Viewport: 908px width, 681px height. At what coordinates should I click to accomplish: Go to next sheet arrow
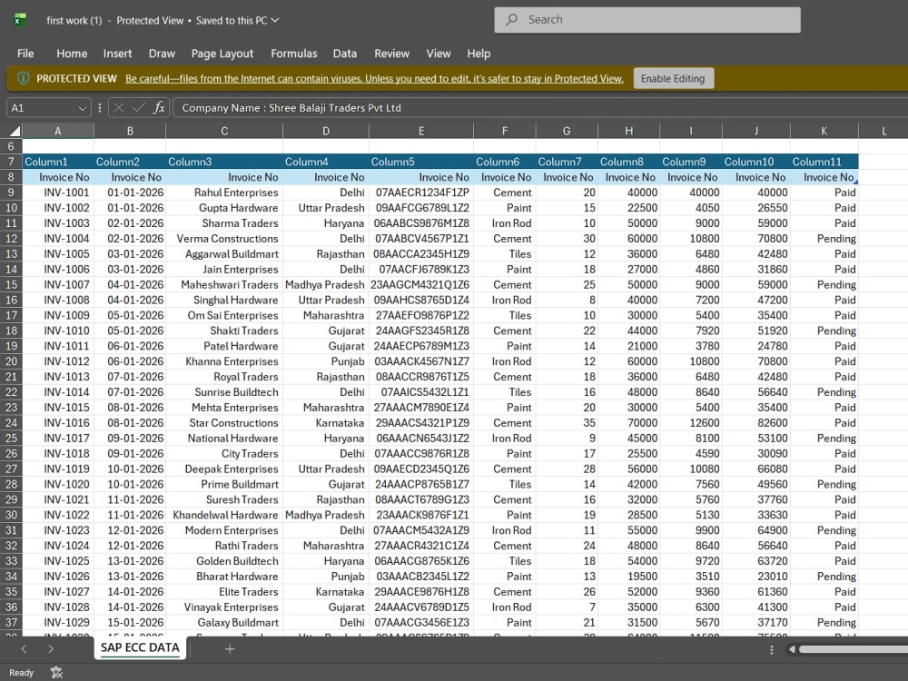50,649
